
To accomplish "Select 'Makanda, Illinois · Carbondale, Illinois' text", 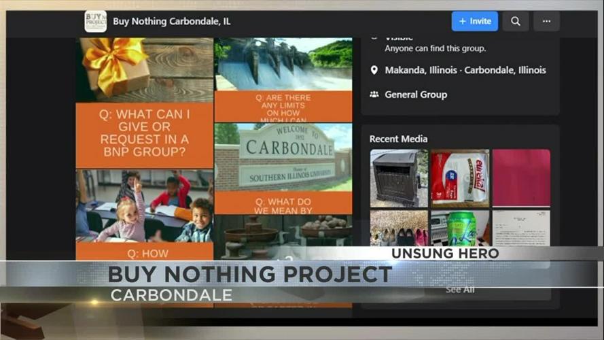I will [465, 70].
